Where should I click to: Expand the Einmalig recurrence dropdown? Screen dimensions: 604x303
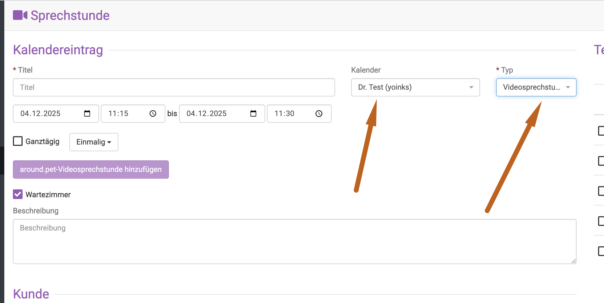click(x=94, y=142)
